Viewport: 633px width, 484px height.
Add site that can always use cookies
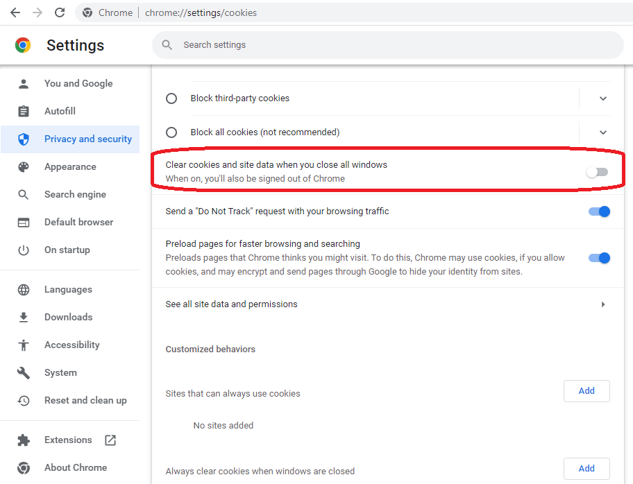tap(586, 391)
